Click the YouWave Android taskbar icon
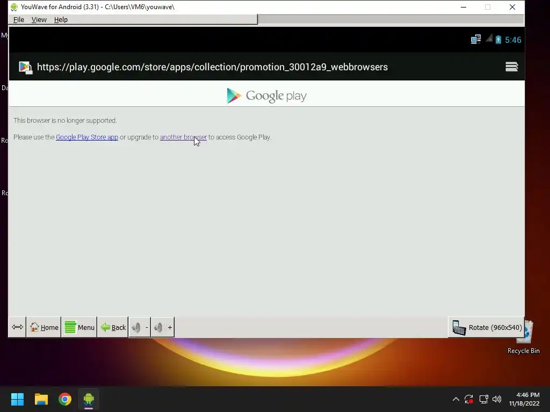The image size is (550, 412). [89, 399]
